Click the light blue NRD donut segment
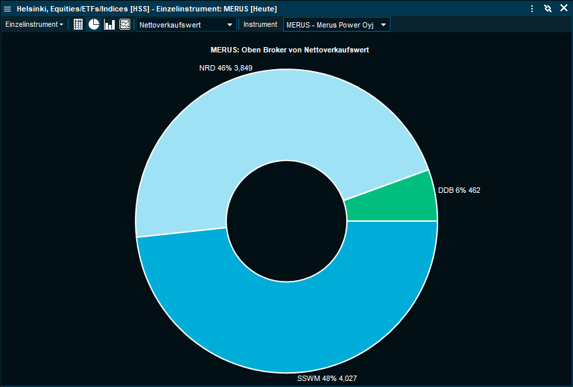The height and width of the screenshot is (387, 573). coord(268,128)
